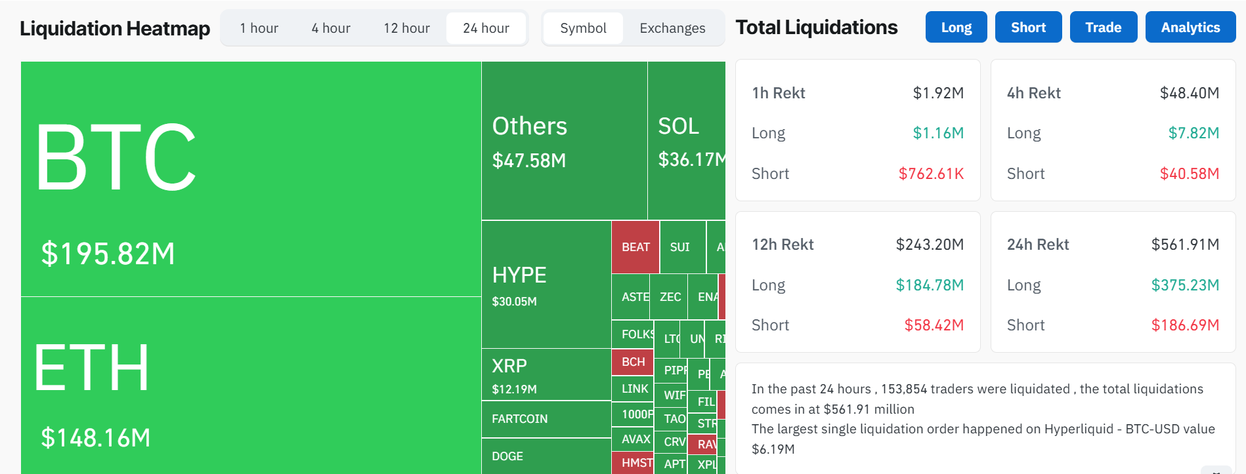Toggle the heatmap to Exchanges view
This screenshot has height=474, width=1246.
(672, 28)
